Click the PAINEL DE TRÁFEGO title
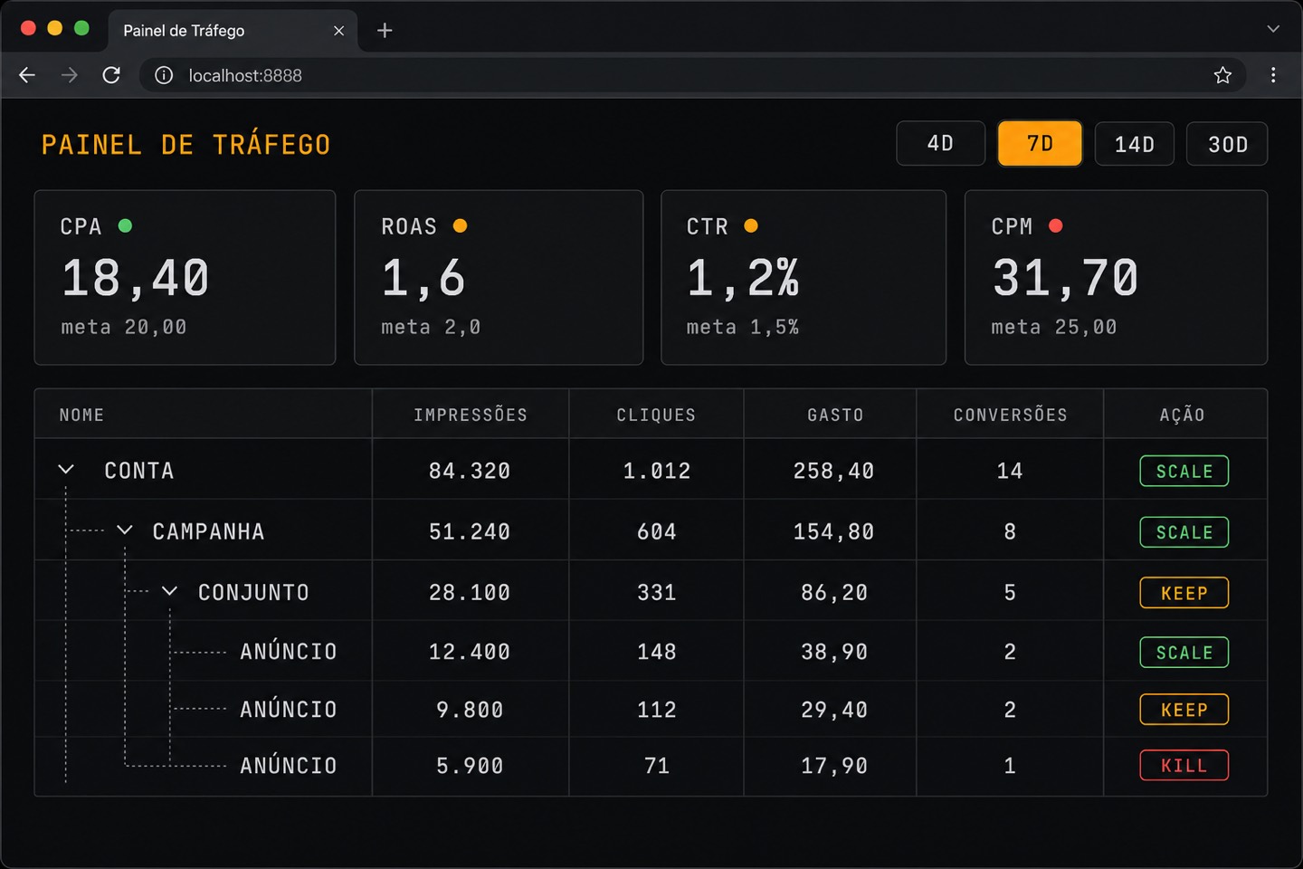This screenshot has height=869, width=1303. [x=186, y=145]
